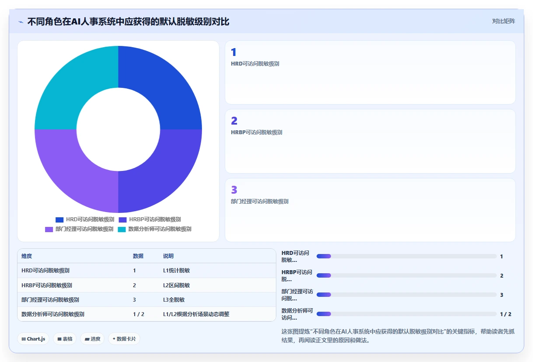533x362 pixels.
Task: Select the HRBP可访问脱敏级别 data card
Action: click(370, 141)
